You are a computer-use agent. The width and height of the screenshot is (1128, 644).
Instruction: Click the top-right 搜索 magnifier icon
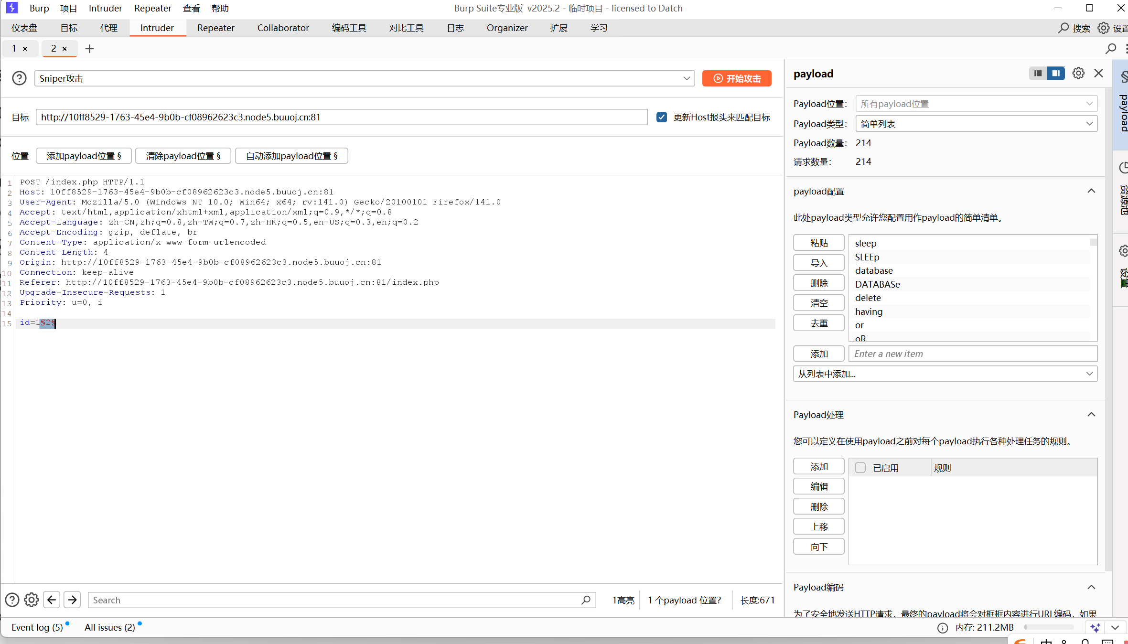click(x=1063, y=28)
